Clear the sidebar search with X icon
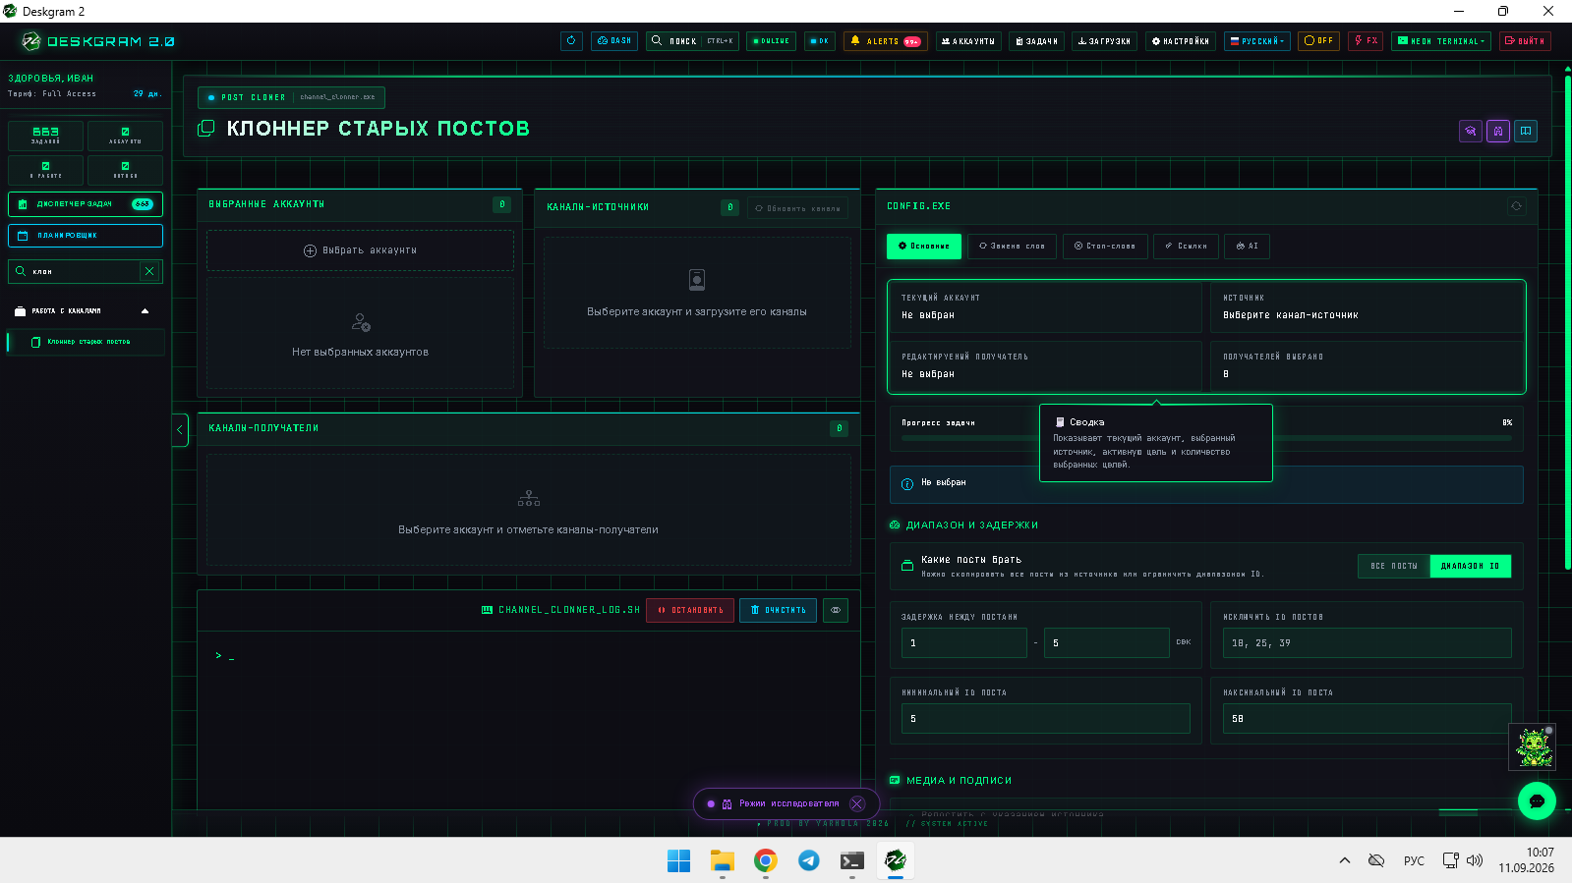The image size is (1572, 883). coord(149,271)
